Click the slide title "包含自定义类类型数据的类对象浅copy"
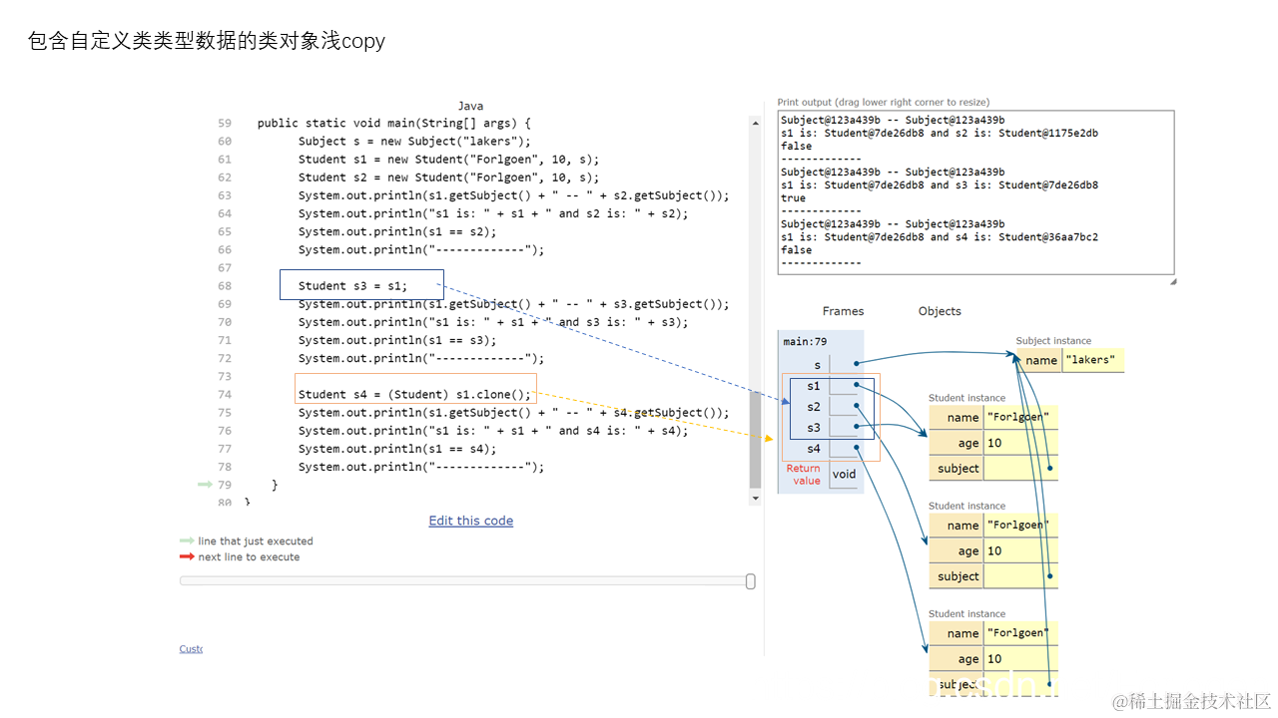1278x718 pixels. pos(207,41)
